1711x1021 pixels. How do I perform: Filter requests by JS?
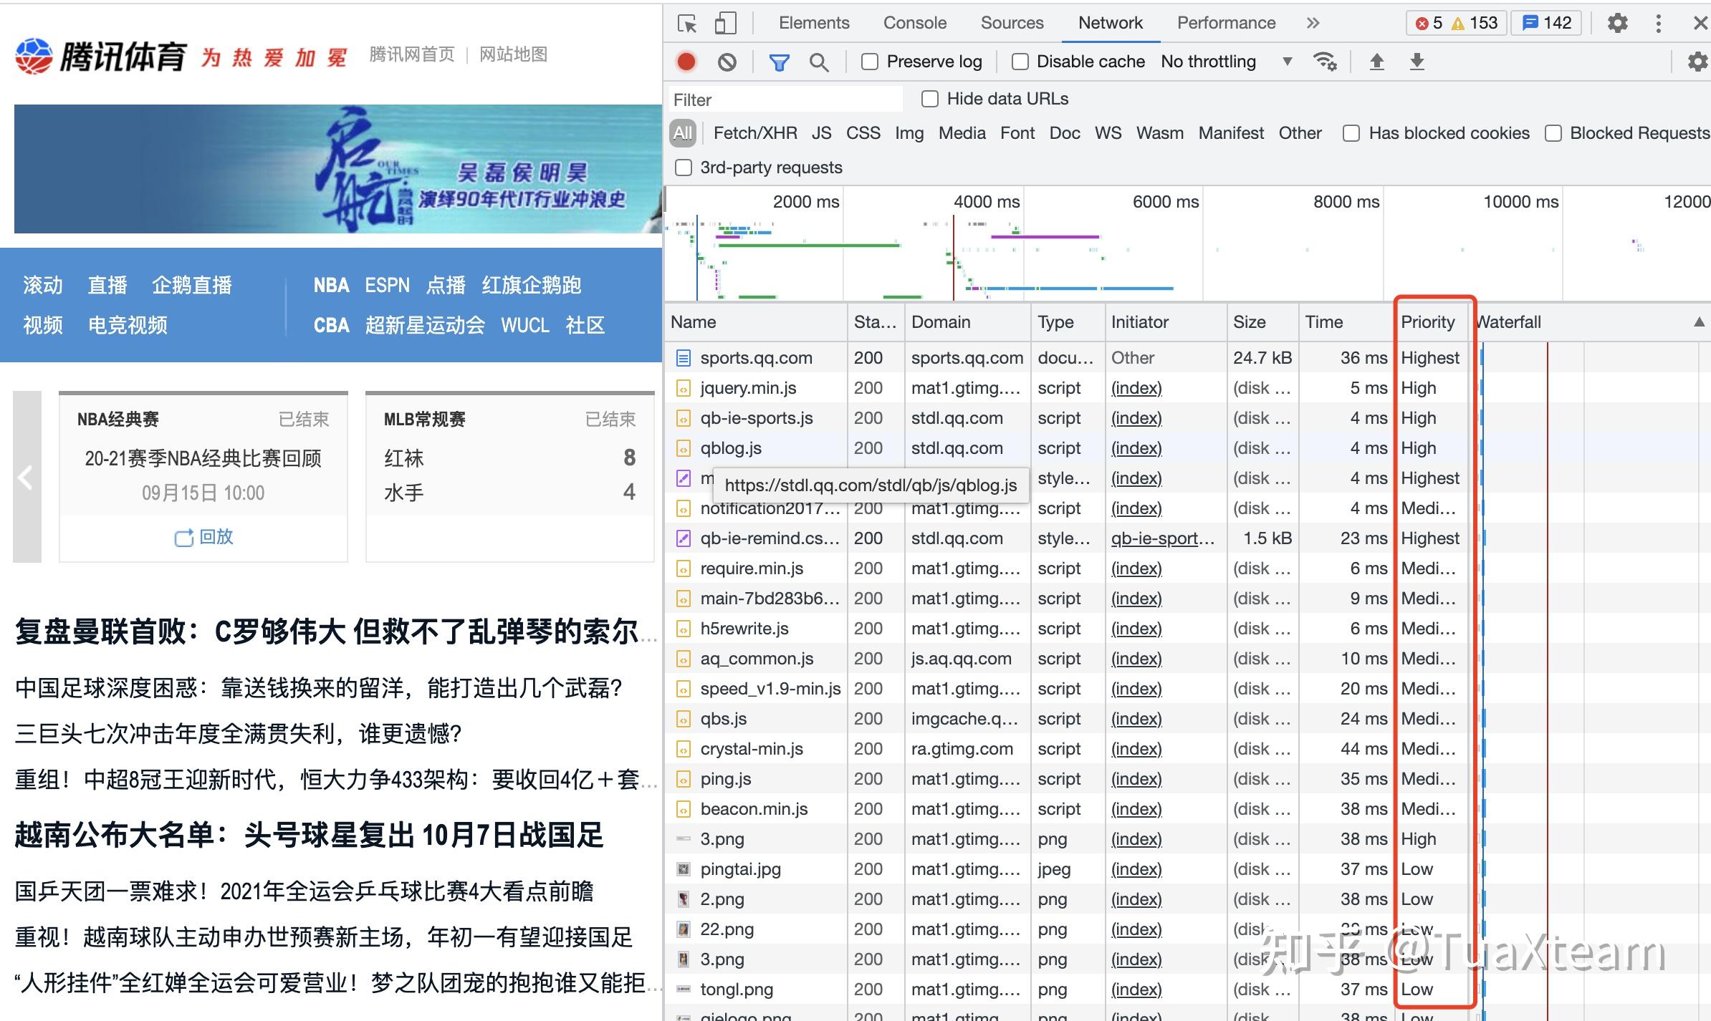point(821,133)
